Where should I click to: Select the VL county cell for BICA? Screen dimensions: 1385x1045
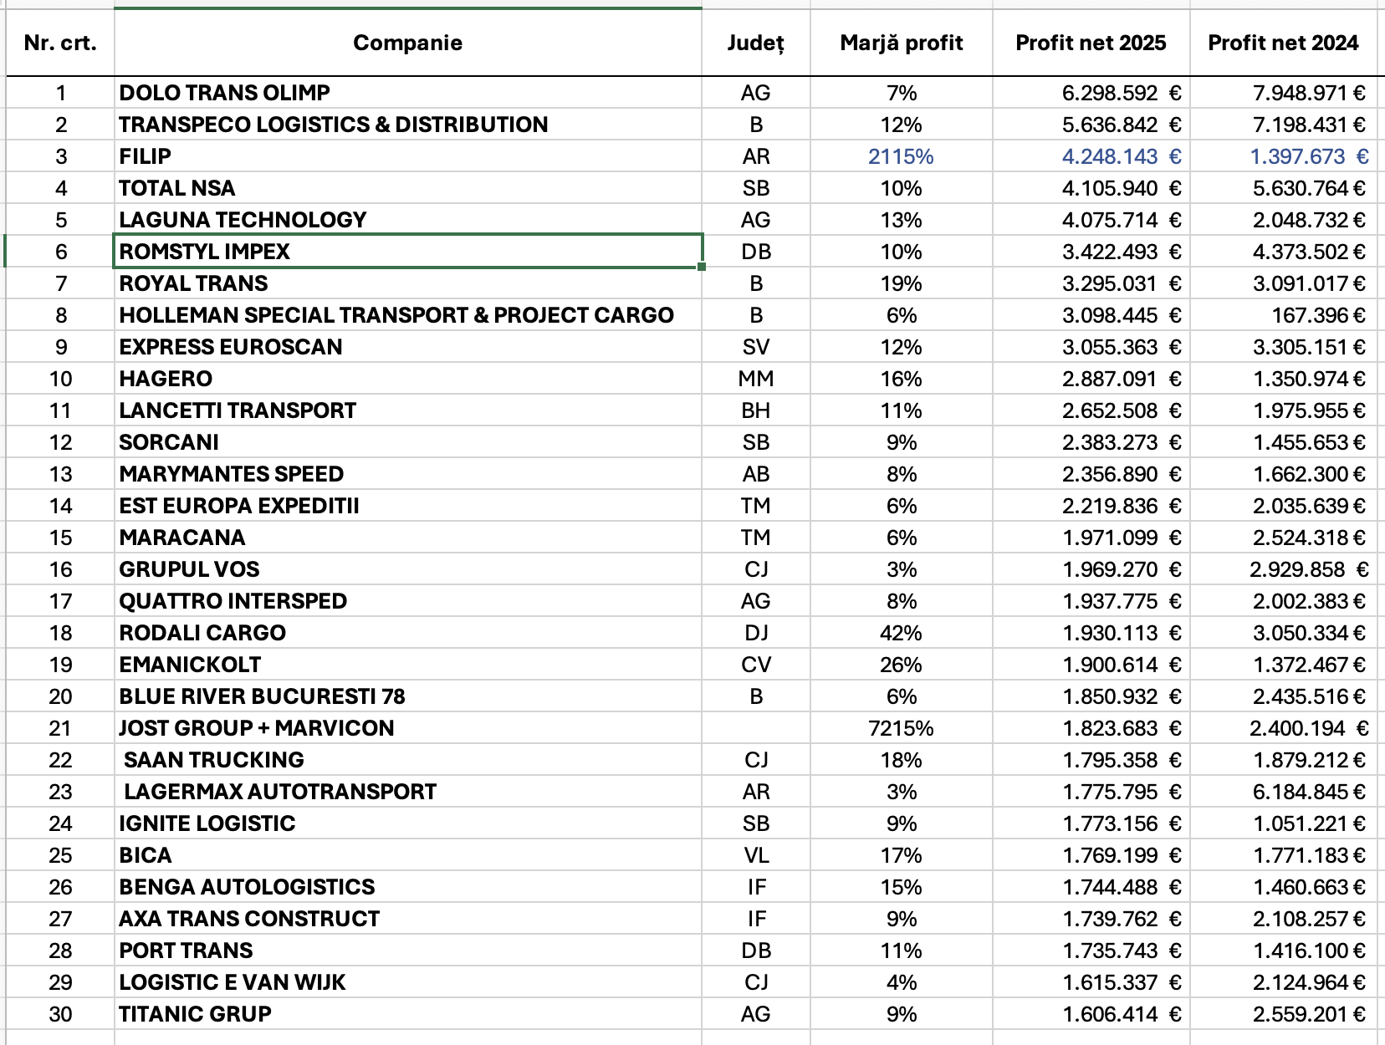[x=756, y=855]
